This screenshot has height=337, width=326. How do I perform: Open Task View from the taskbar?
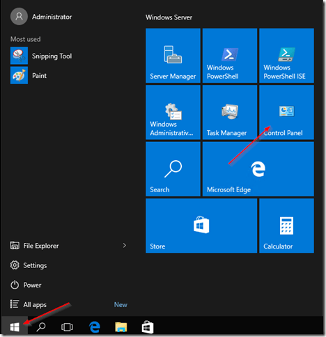point(67,327)
